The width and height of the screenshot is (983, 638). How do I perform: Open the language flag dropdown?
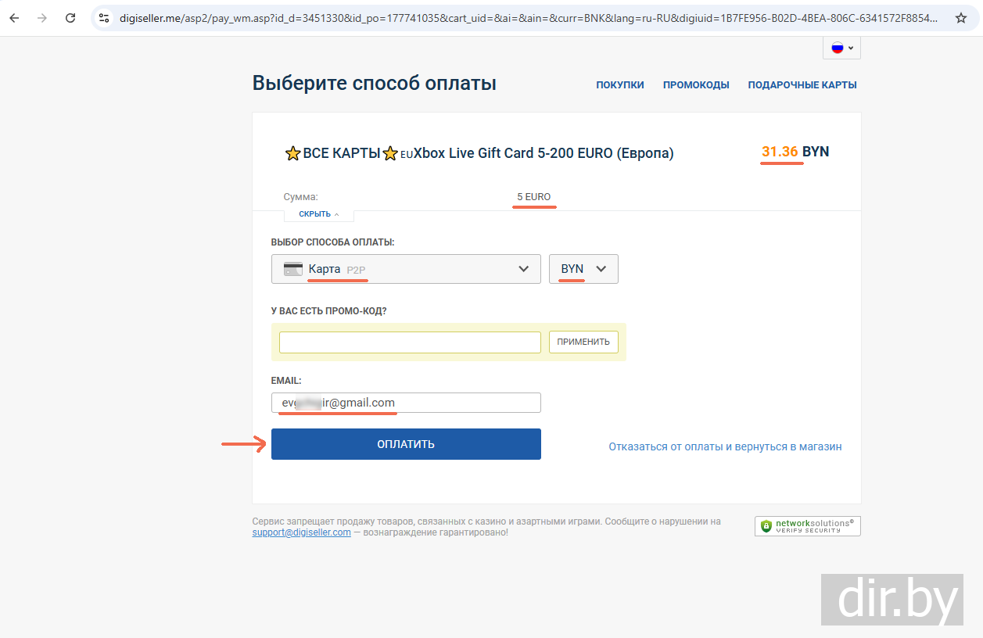click(841, 48)
